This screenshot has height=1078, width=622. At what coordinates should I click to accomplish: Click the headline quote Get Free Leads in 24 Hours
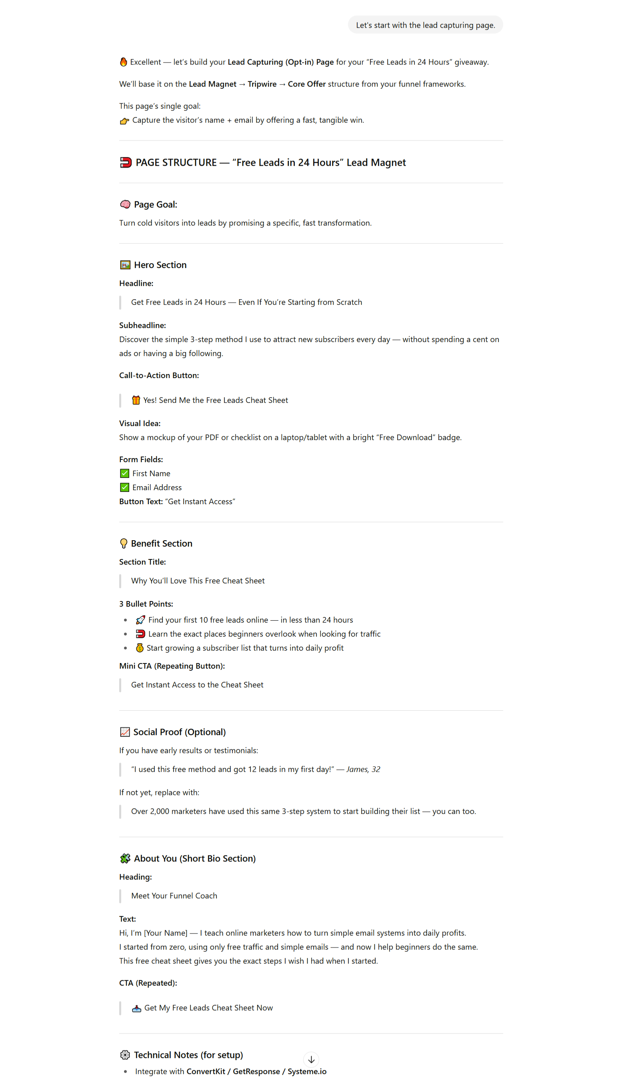pyautogui.click(x=246, y=302)
